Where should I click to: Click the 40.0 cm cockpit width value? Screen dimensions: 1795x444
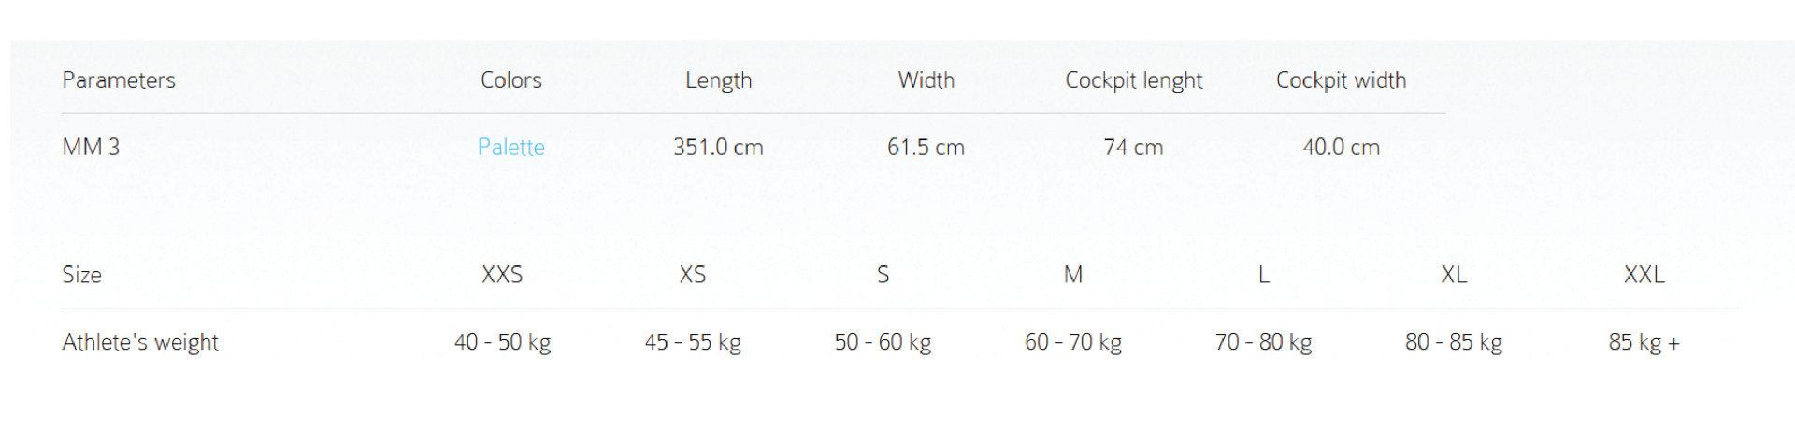tap(1341, 147)
